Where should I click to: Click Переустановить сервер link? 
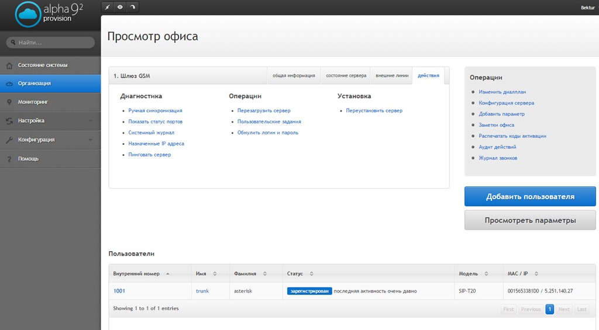(374, 110)
